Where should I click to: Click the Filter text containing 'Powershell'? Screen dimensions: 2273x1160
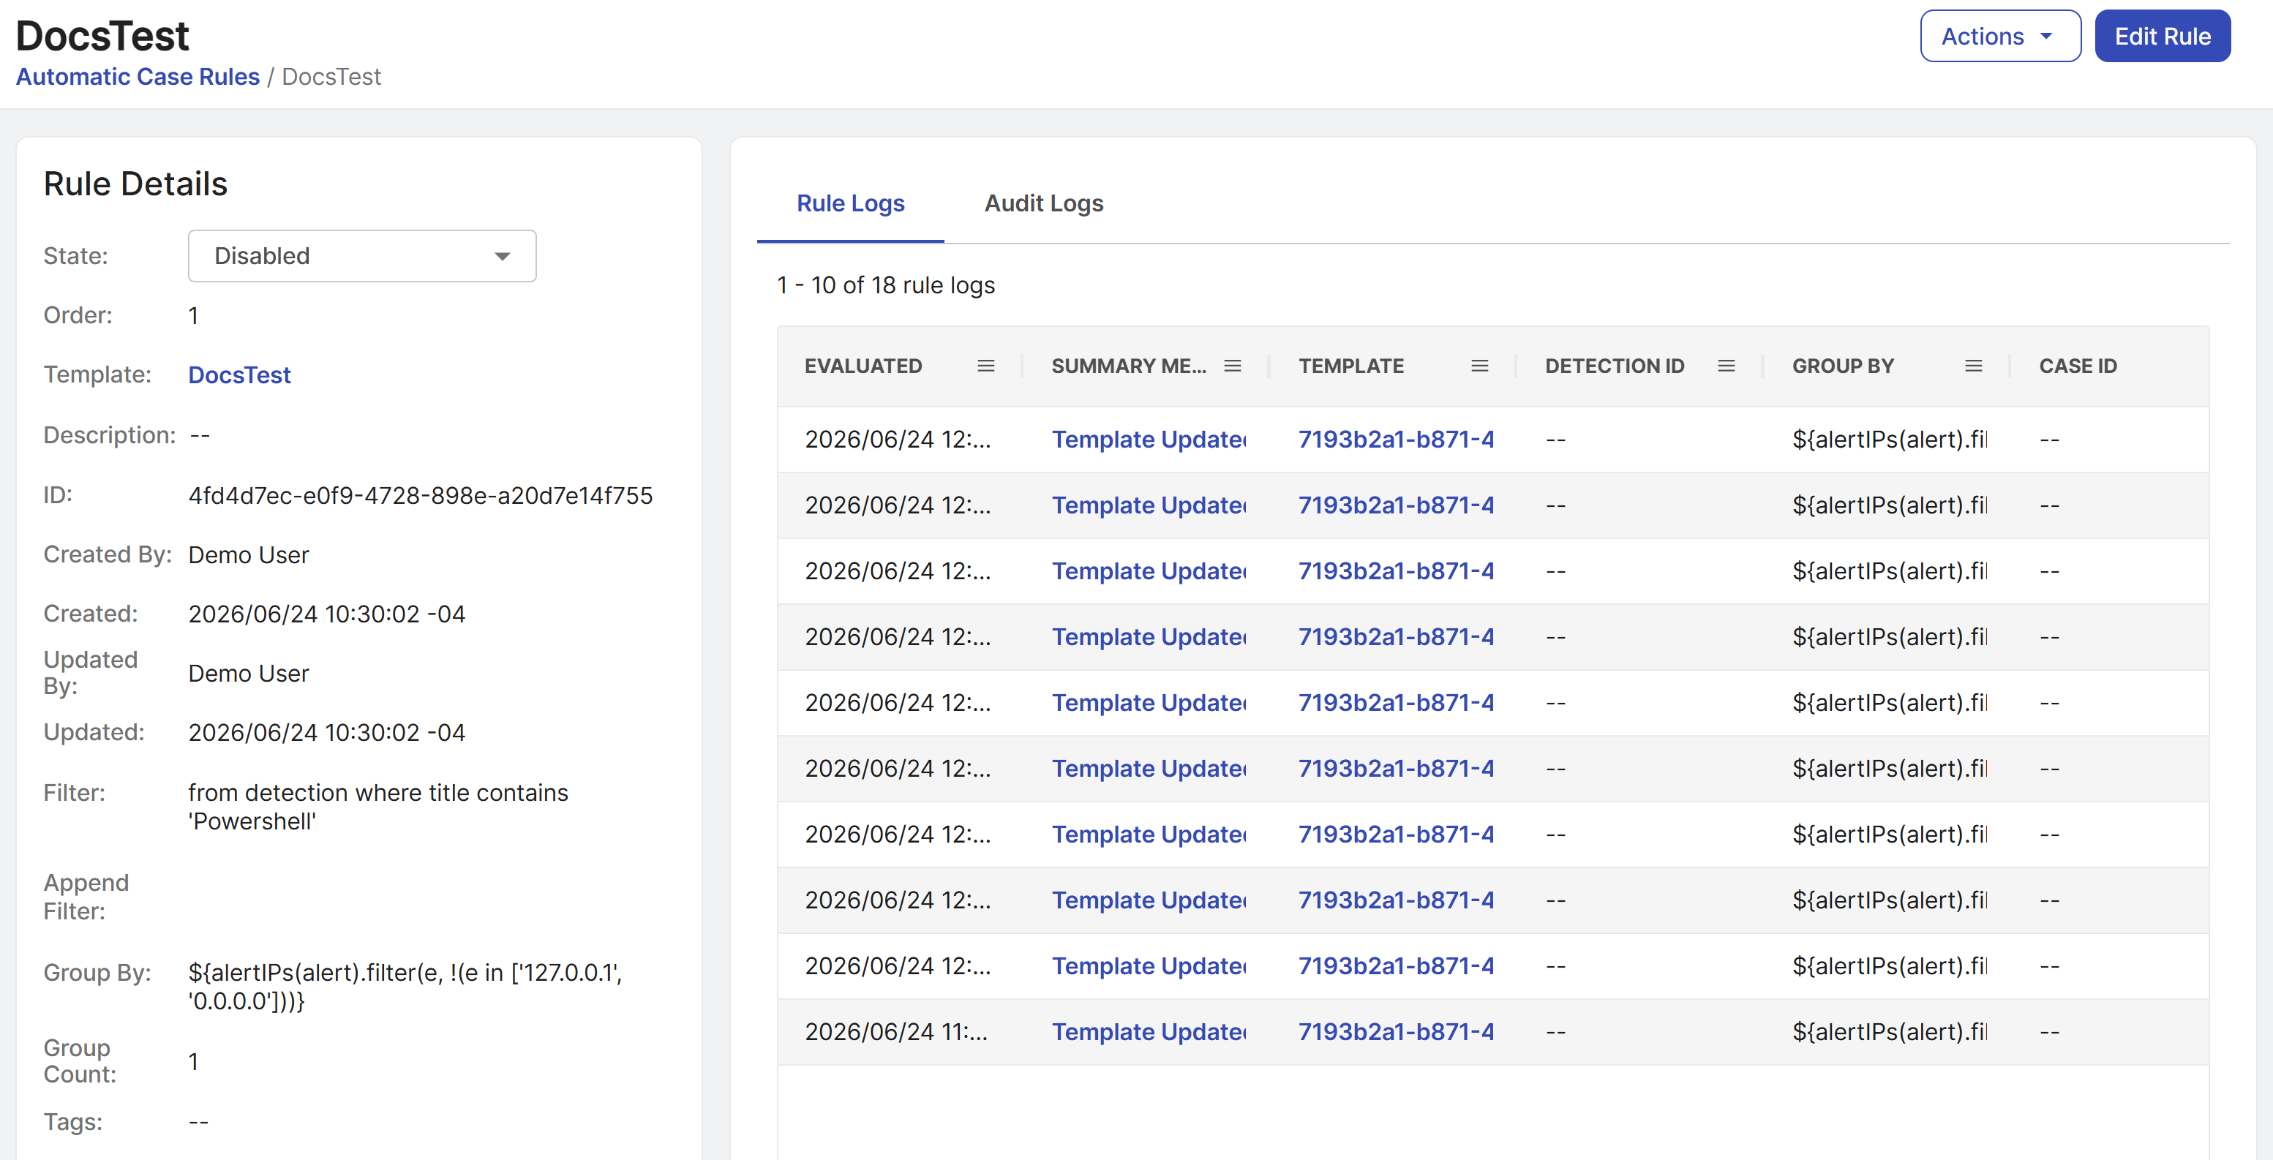coord(377,807)
